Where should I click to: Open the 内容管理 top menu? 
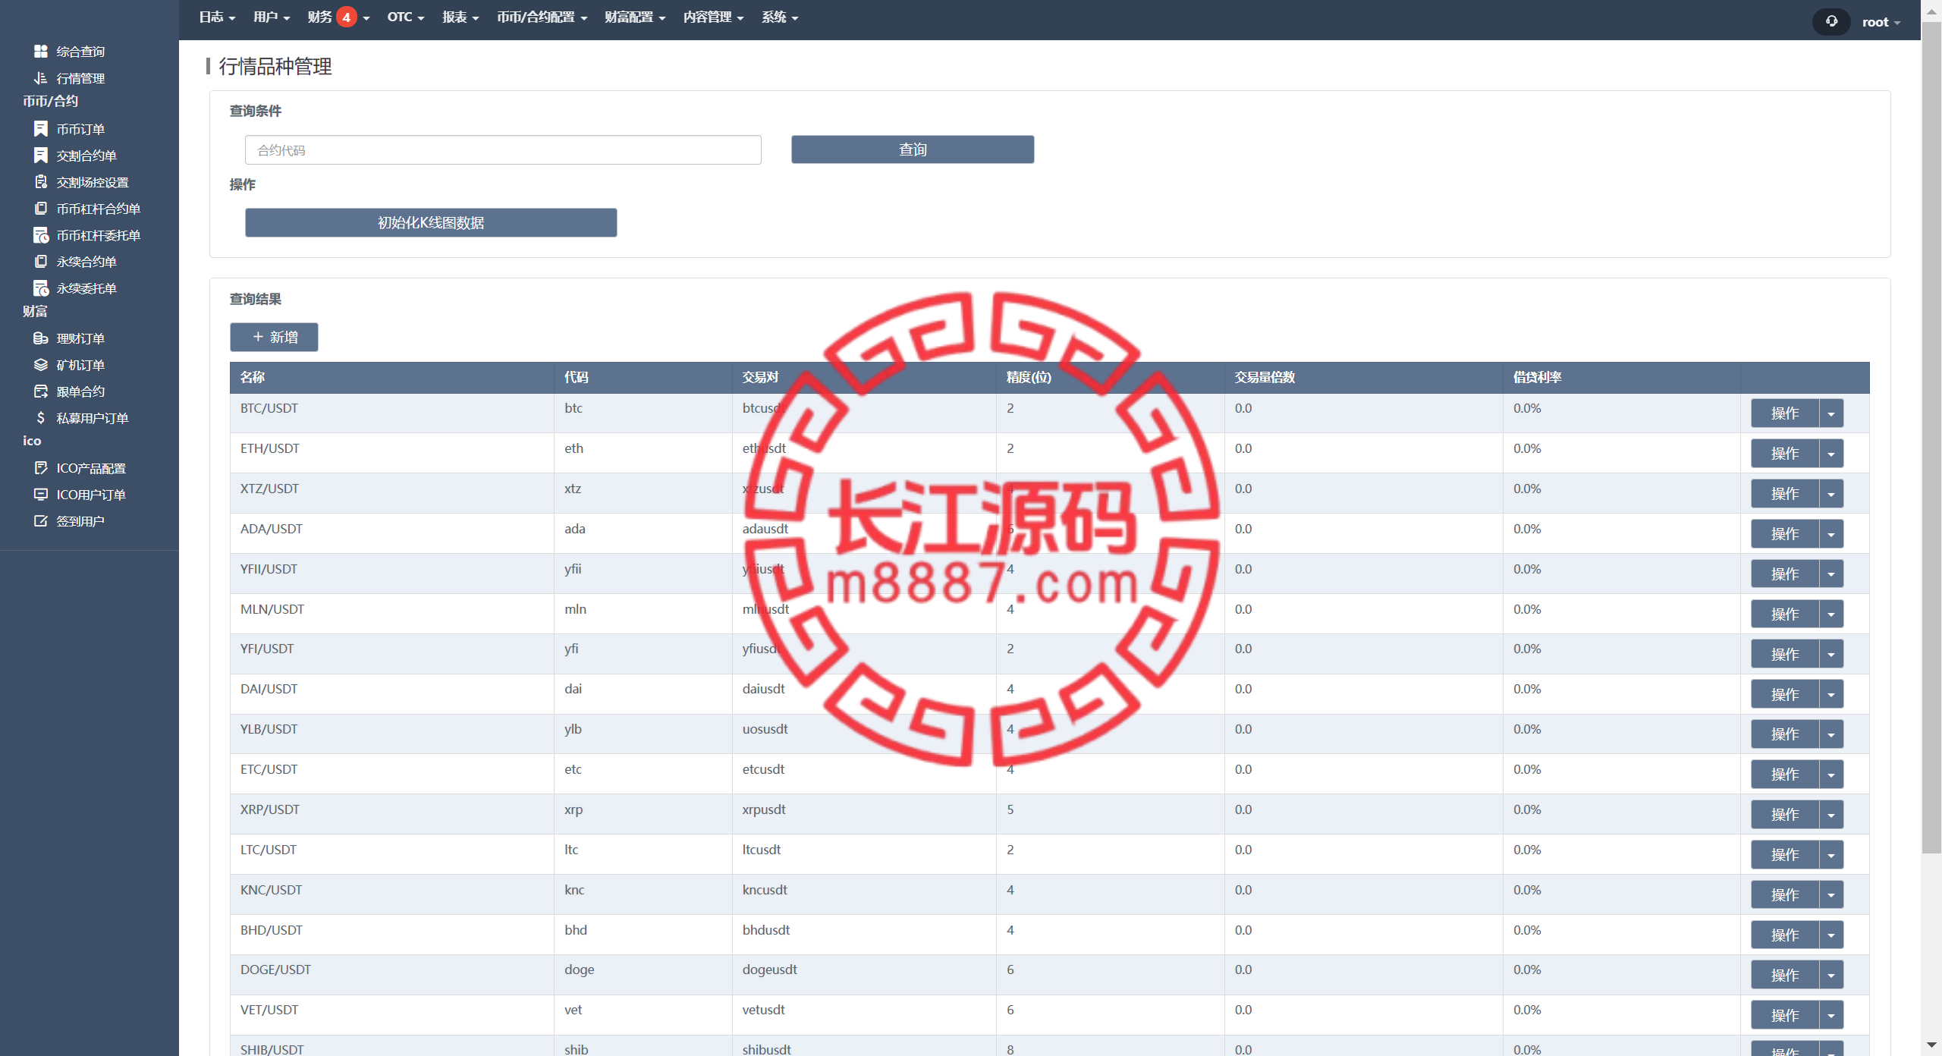pos(713,17)
